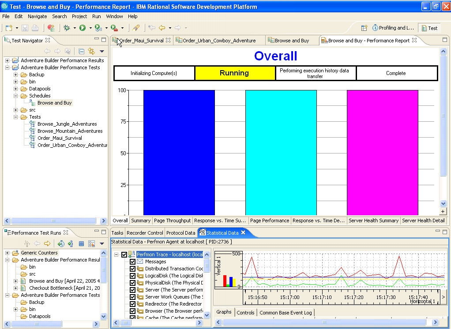
Task: Switch to the Server Health Summary tab
Action: (373, 221)
